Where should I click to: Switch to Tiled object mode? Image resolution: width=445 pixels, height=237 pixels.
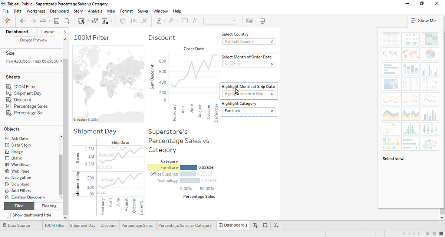tap(19, 206)
